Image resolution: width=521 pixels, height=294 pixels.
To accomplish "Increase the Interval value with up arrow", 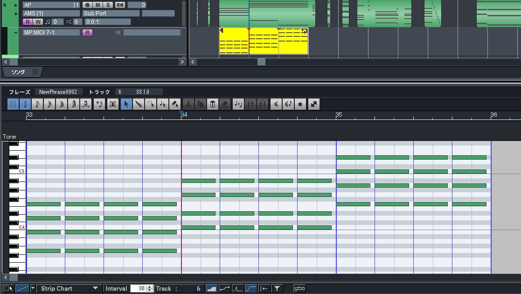I will tap(149, 287).
